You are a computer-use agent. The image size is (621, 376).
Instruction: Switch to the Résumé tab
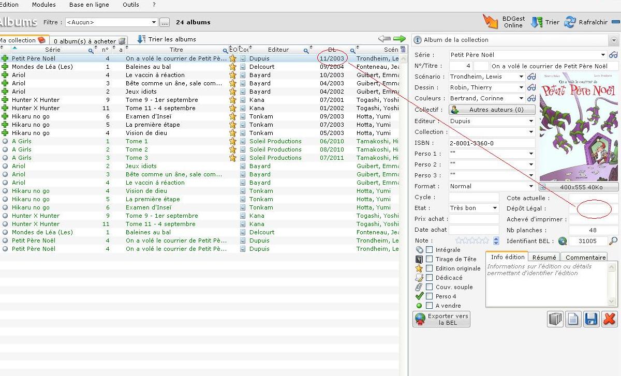[x=544, y=257]
